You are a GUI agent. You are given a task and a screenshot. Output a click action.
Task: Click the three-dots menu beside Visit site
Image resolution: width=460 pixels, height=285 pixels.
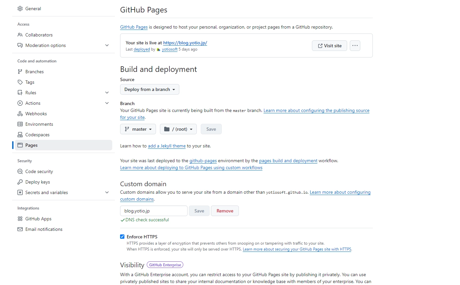(x=355, y=46)
